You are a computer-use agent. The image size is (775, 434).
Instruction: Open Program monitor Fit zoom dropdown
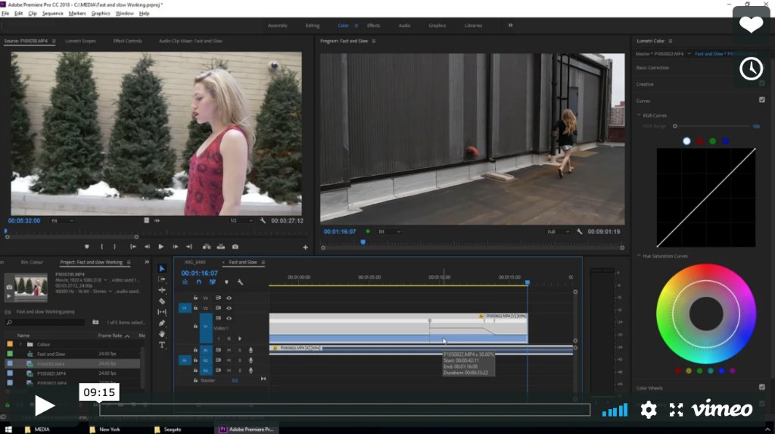[x=390, y=232]
